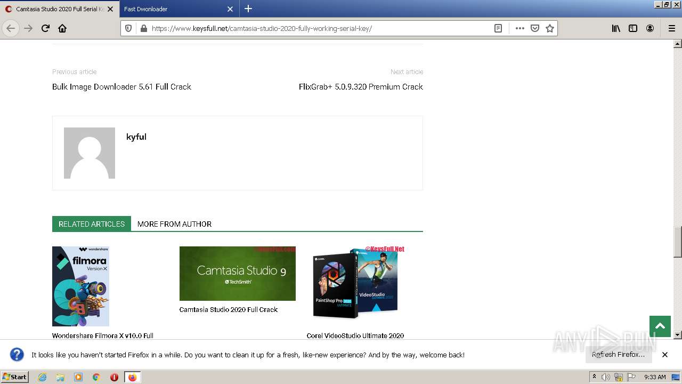
Task: Show sidebars button
Action: pyautogui.click(x=633, y=28)
